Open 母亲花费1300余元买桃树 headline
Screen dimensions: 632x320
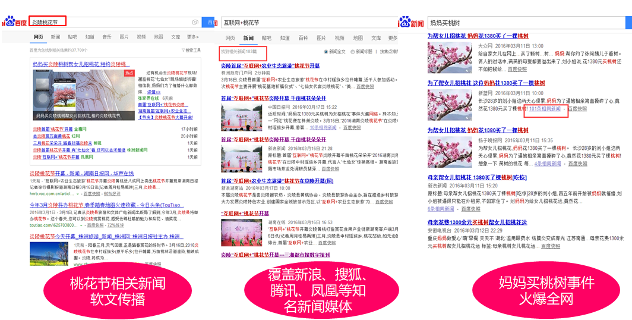click(477, 222)
